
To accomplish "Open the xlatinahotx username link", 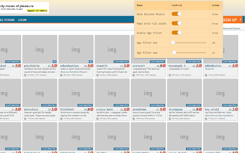I will point(31,109).
